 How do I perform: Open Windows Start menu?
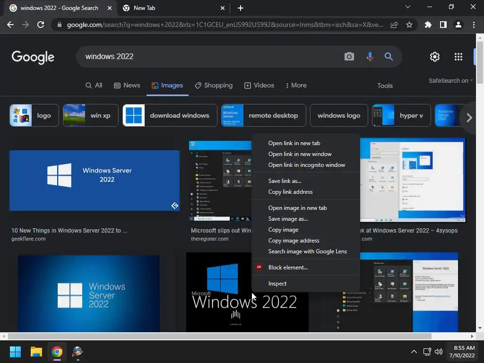[x=15, y=352]
